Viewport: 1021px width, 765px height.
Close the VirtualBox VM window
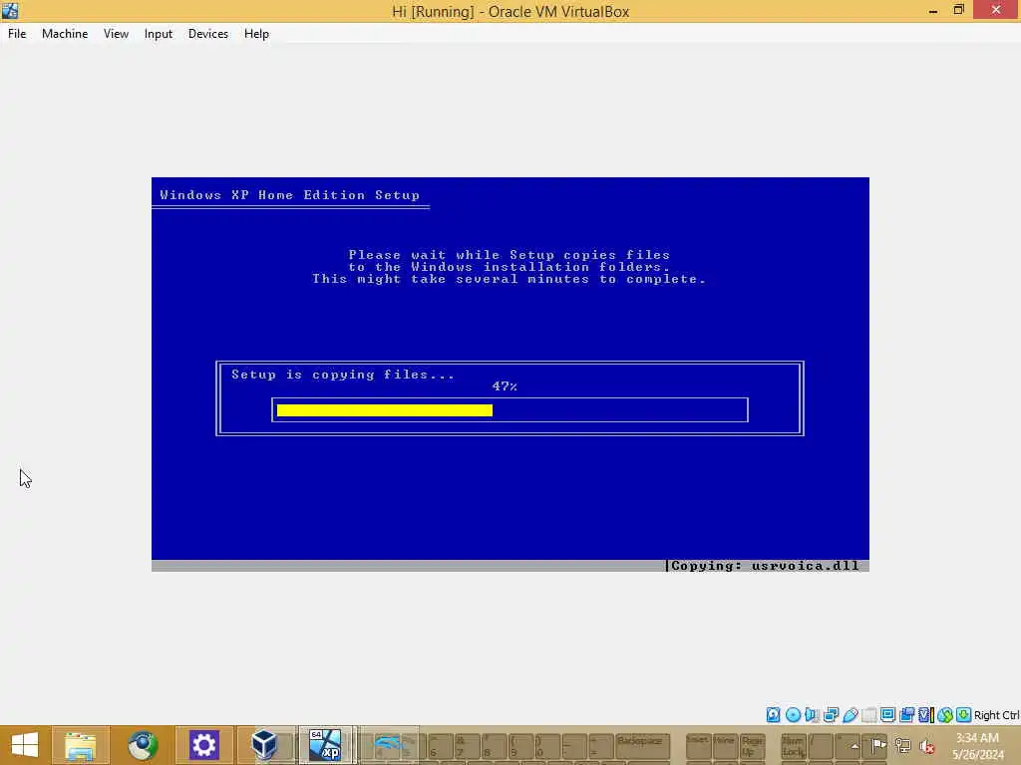996,10
